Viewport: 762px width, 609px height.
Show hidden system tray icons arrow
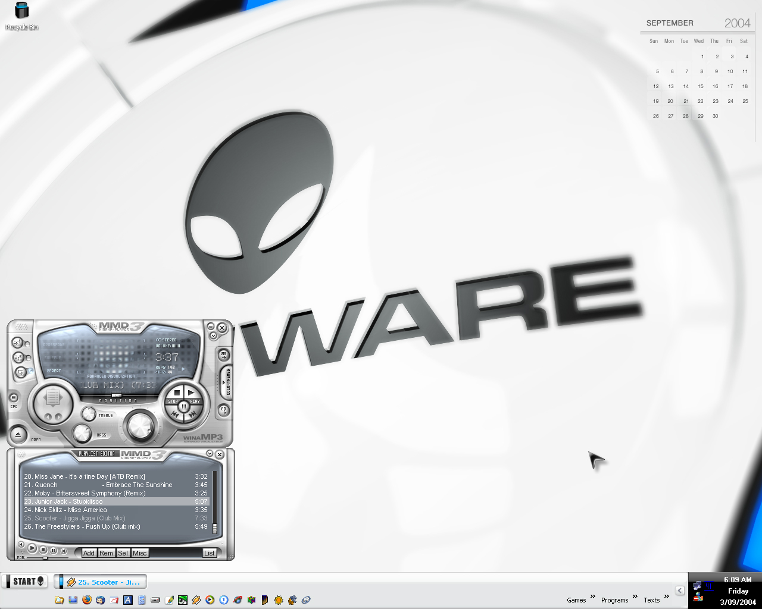tap(680, 591)
